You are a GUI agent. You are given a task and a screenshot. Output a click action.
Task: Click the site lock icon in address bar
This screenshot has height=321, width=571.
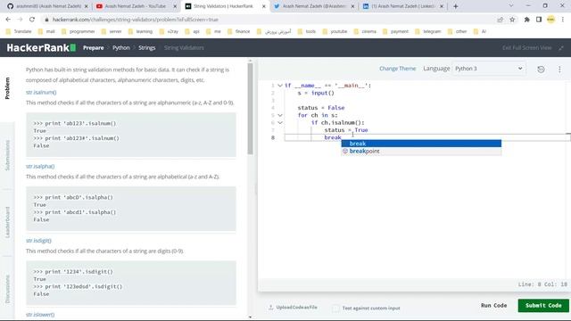[46, 20]
